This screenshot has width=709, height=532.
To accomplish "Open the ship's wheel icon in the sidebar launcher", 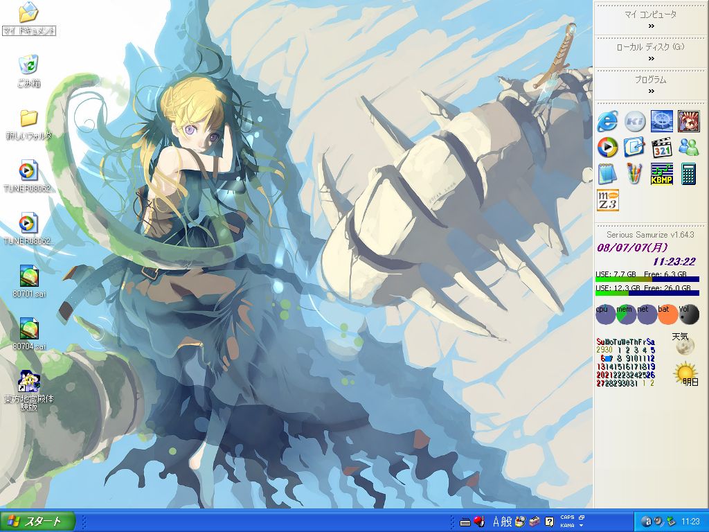I will 661,122.
